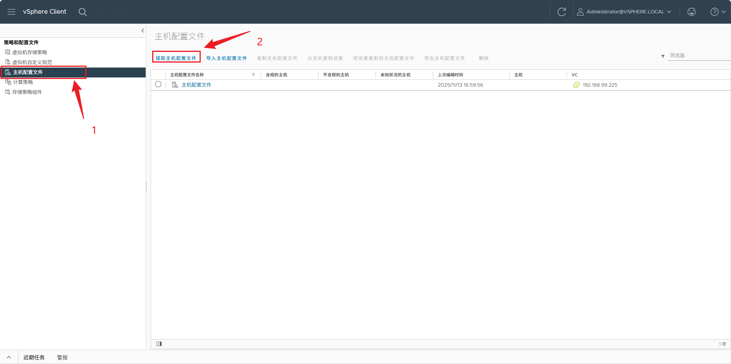The width and height of the screenshot is (731, 364).
Task: Click the 上次编辑时间 column header
Action: (450, 75)
